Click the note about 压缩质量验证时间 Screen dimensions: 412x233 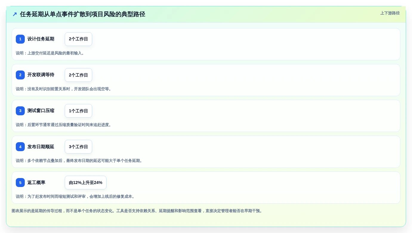click(x=64, y=125)
